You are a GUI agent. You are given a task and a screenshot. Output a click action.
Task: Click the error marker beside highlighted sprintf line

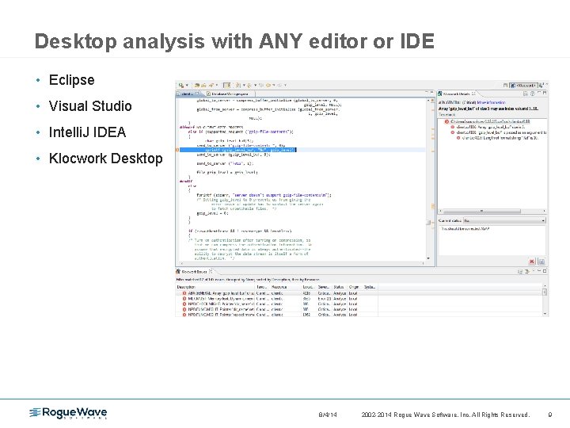click(177, 150)
